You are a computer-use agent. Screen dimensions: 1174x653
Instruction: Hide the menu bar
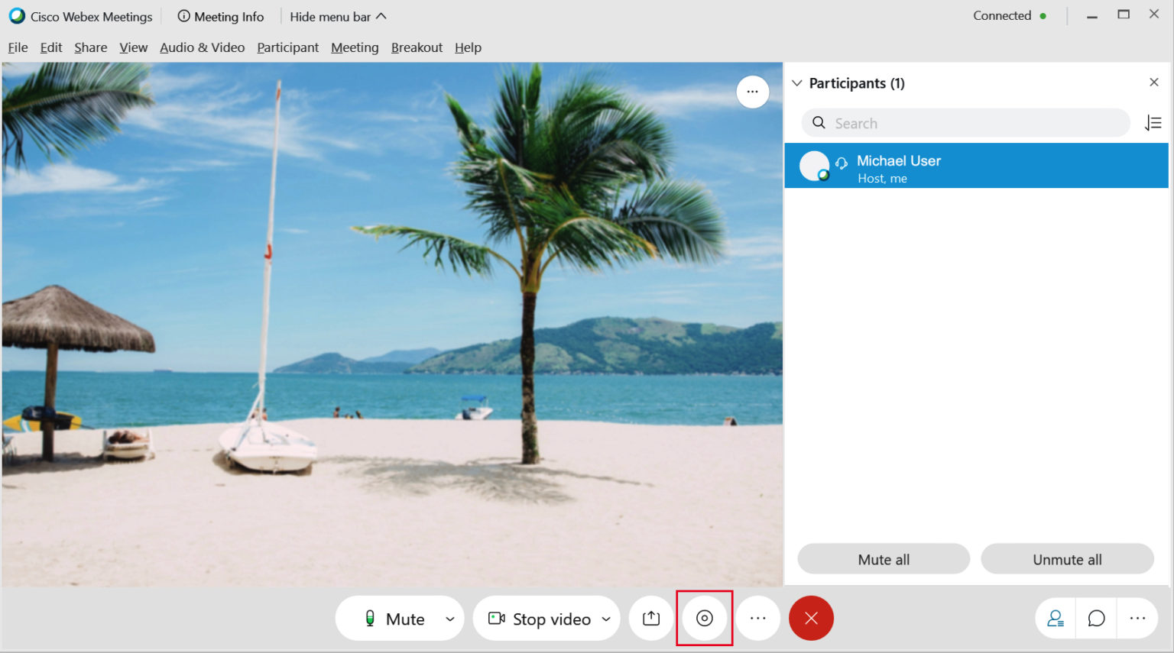(x=338, y=16)
